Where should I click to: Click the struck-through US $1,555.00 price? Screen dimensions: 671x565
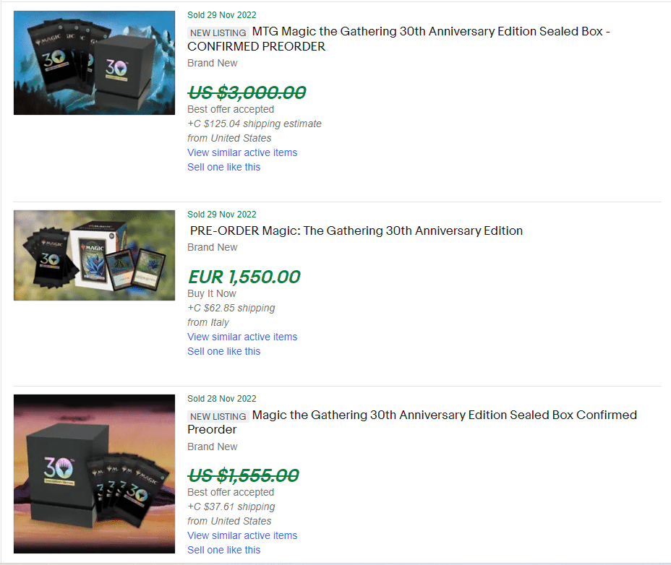tap(243, 475)
